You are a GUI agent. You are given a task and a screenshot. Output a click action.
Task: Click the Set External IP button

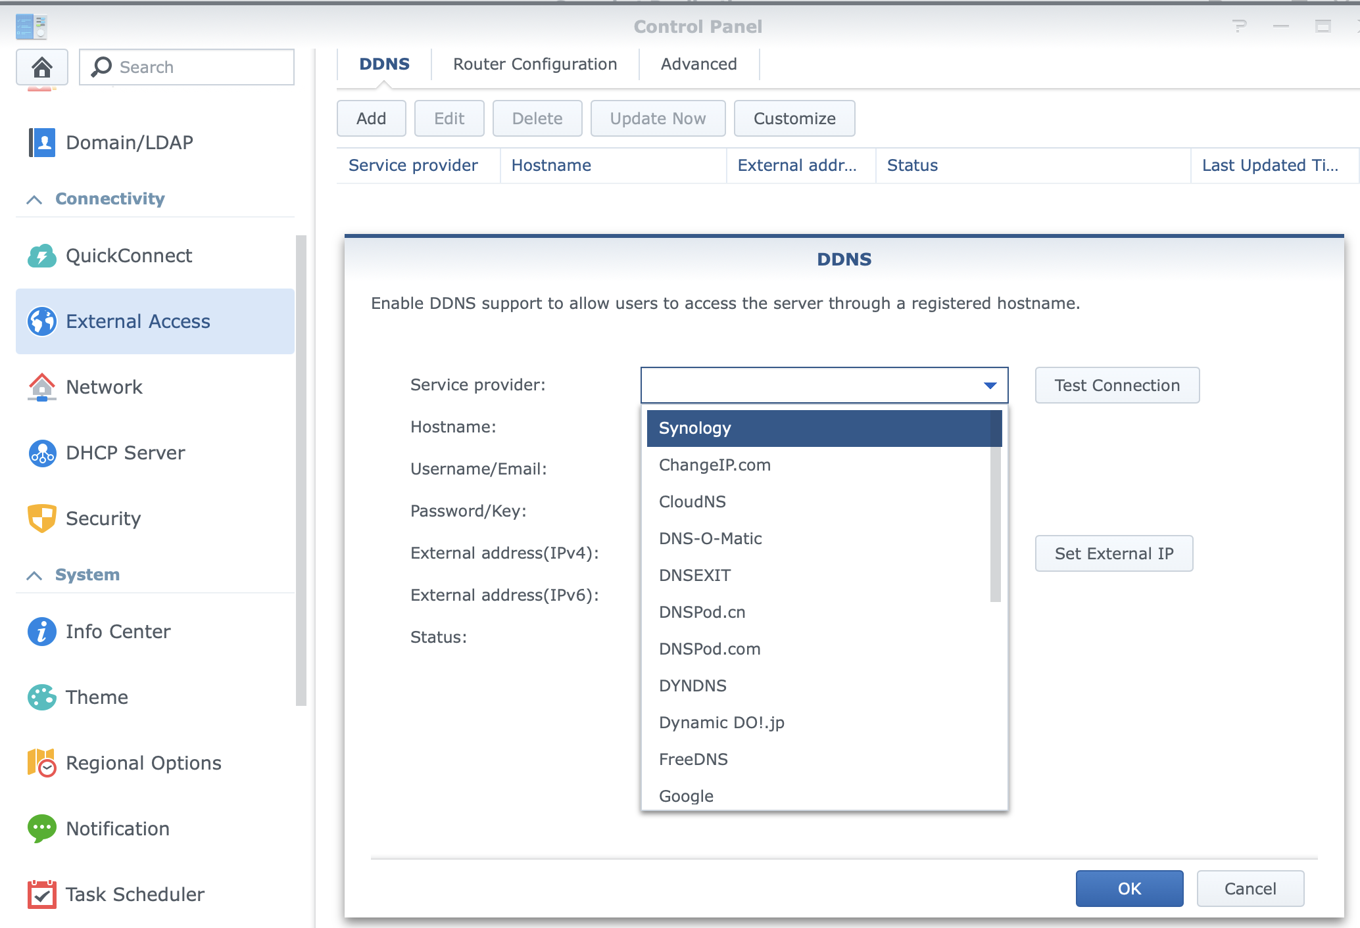[1114, 553]
